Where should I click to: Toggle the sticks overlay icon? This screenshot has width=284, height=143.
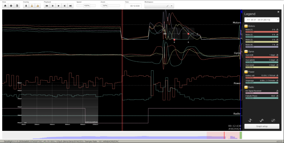pos(32,6)
